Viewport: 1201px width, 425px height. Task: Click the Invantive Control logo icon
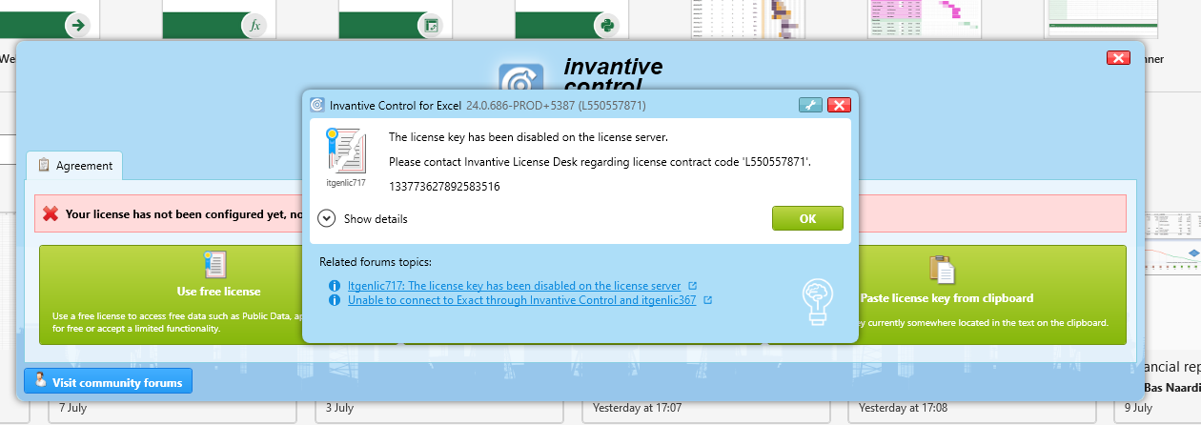coord(521,77)
